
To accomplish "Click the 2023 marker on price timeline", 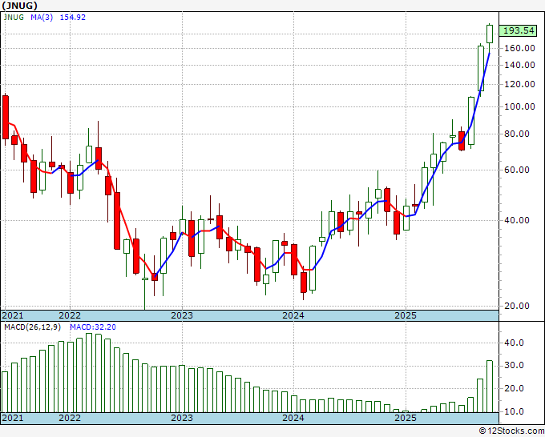I will 182,315.
